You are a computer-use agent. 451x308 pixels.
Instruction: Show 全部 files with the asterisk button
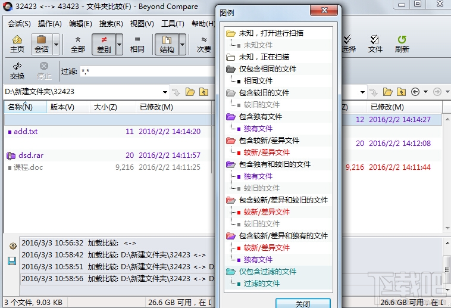point(78,44)
